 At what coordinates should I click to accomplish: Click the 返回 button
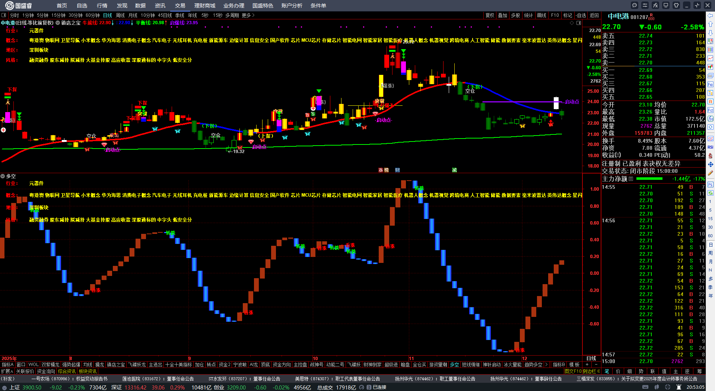(x=594, y=15)
